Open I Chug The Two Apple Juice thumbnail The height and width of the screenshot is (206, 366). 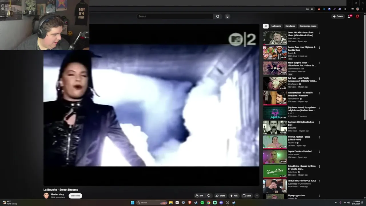pyautogui.click(x=275, y=186)
